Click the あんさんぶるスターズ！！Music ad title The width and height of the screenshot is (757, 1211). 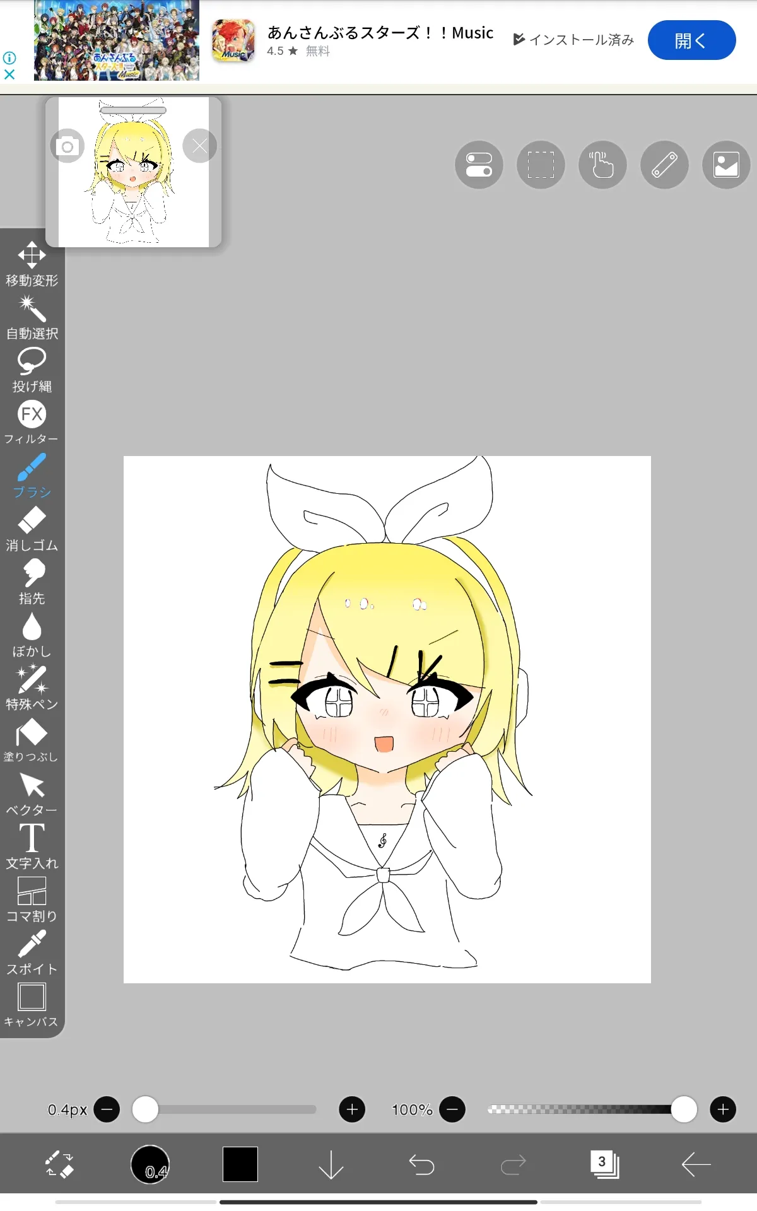(x=380, y=33)
